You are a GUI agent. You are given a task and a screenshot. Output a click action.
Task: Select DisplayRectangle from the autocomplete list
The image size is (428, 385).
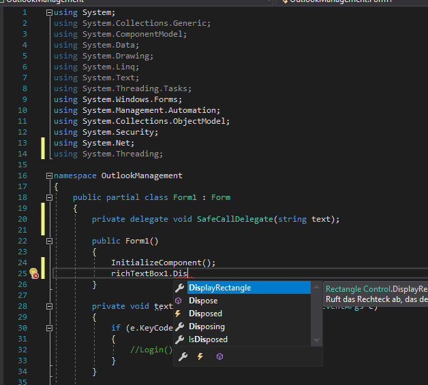[x=219, y=288]
